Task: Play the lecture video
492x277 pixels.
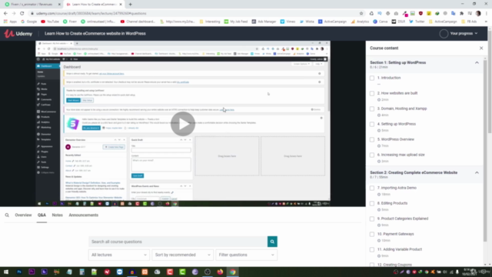Action: (183, 124)
